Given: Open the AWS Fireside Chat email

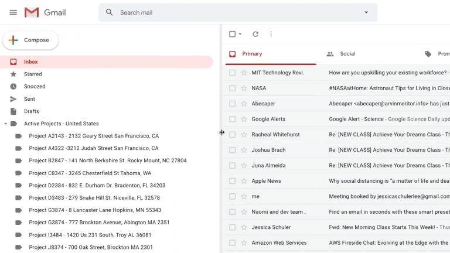Looking at the screenshot, I should (389, 243).
